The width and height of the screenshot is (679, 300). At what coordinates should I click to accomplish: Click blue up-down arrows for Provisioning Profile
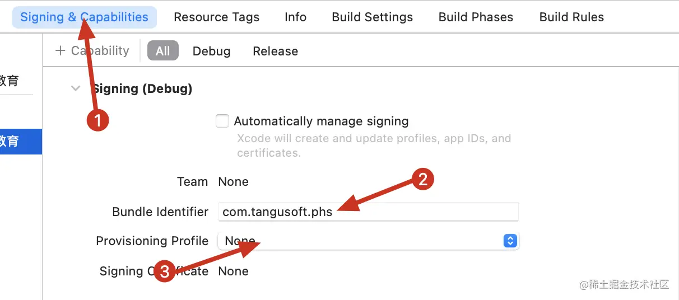509,241
